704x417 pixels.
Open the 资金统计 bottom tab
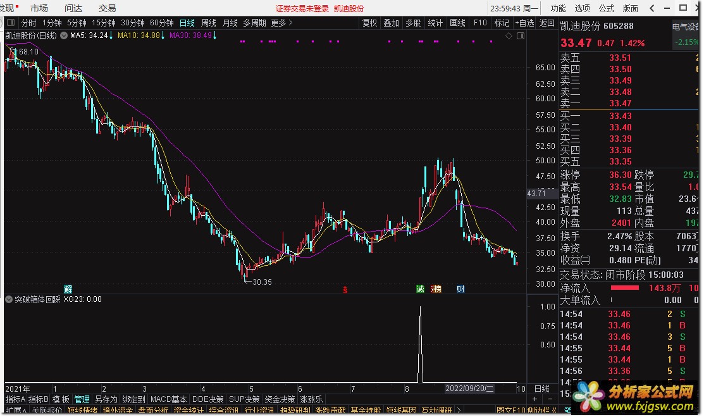188,410
